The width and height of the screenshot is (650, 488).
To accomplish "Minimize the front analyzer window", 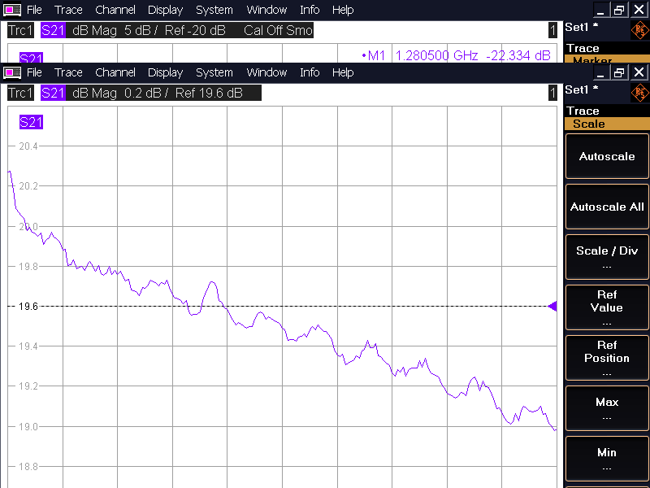I will click(x=600, y=72).
